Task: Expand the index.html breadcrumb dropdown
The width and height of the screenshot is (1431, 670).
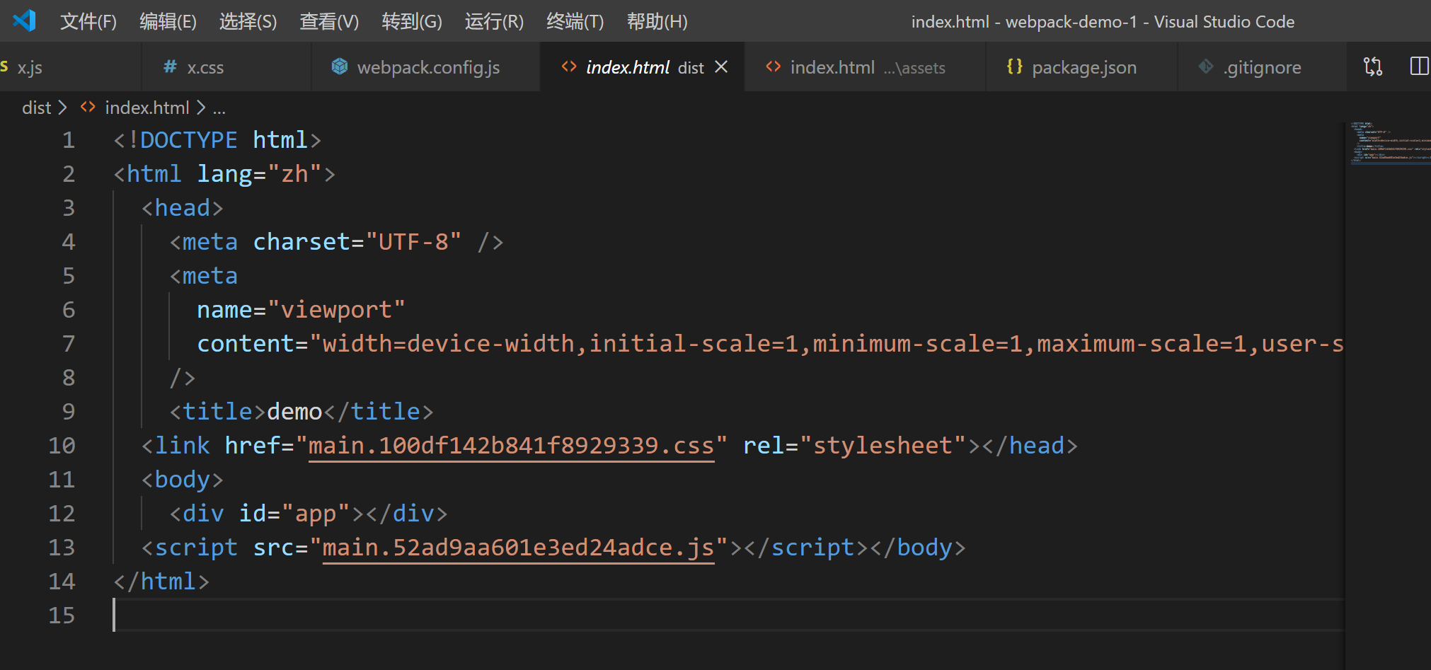Action: [146, 108]
